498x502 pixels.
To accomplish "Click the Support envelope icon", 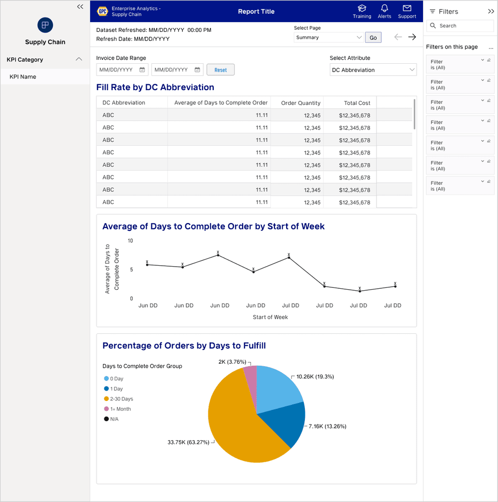I will [407, 8].
